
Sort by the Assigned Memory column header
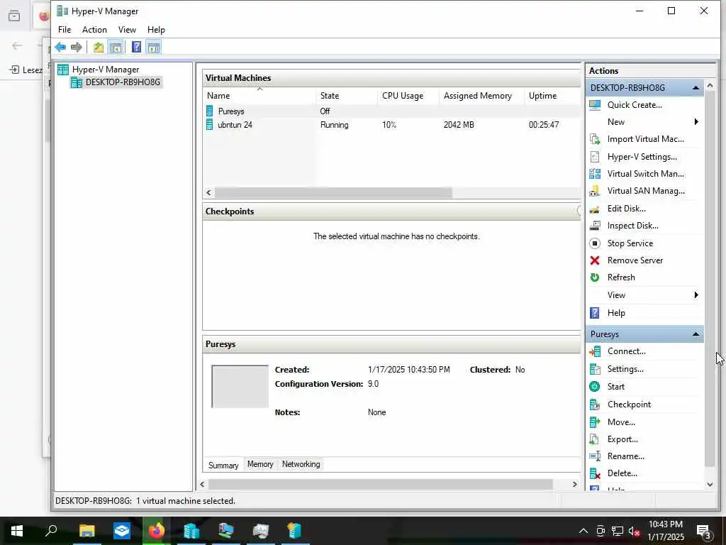481,96
